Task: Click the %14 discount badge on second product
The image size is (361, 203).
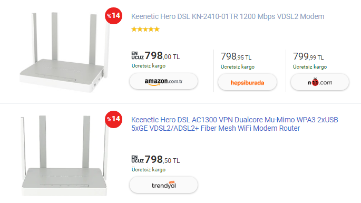Action: pos(113,119)
